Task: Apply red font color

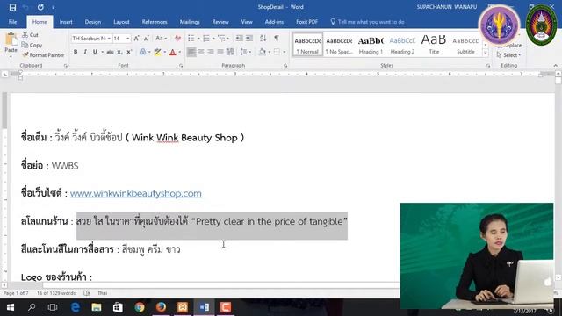Action: [172, 53]
